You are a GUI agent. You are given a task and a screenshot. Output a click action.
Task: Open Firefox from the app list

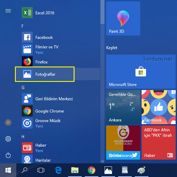click(58, 62)
